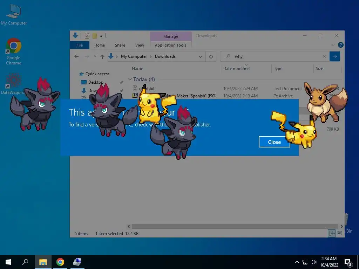Open the volume tray icon

click(x=313, y=262)
